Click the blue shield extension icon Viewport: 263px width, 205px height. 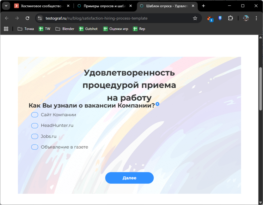(x=220, y=18)
